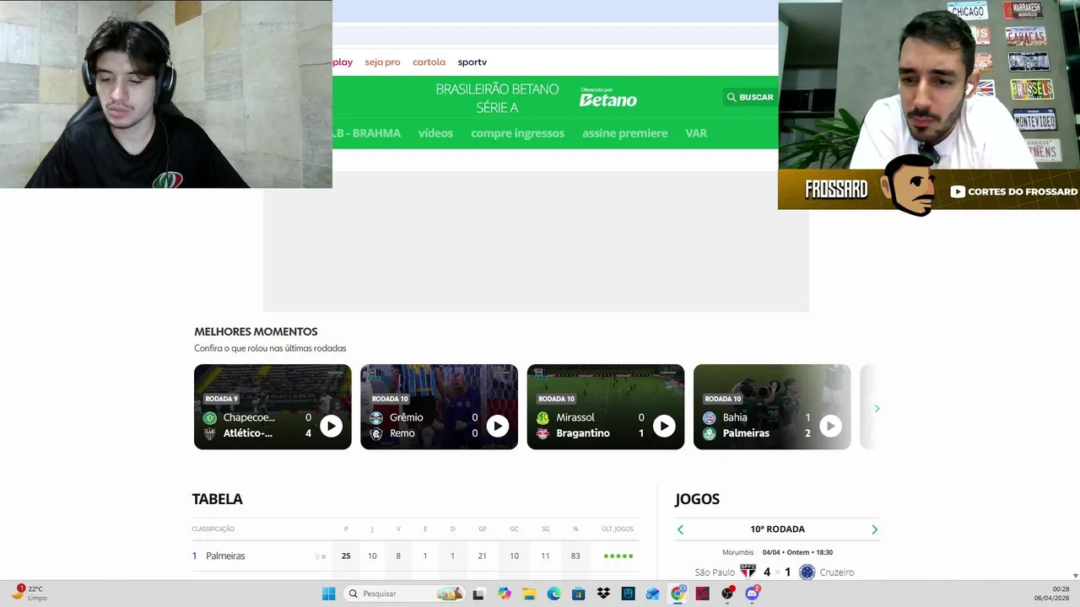The image size is (1080, 607).
Task: Open the Brahma menu item
Action: tap(366, 133)
